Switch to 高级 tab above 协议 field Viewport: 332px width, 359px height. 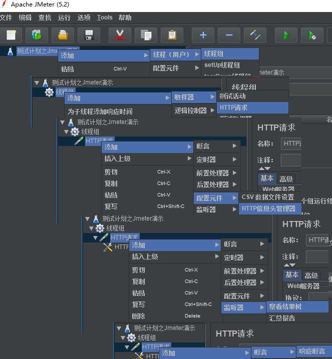click(x=311, y=275)
